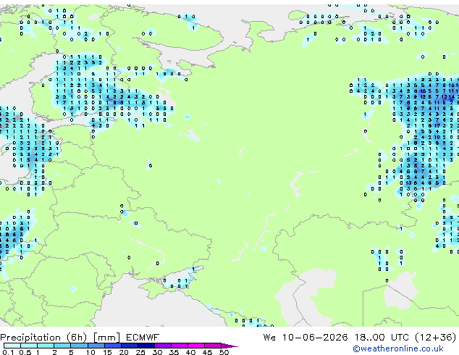Click the legend label '0.1'
The image size is (459, 355).
(8, 352)
